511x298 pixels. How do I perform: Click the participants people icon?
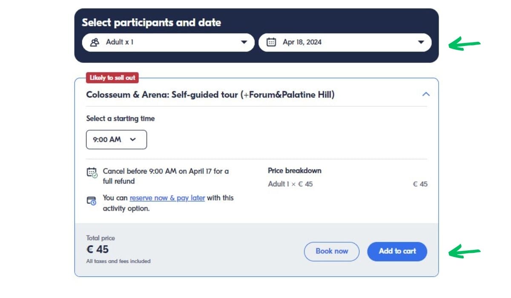coord(95,42)
